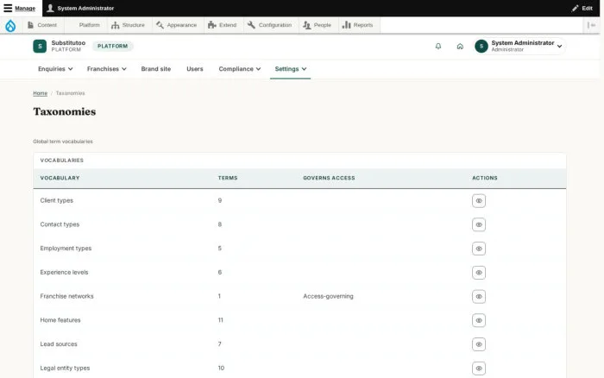604x378 pixels.
Task: Click the Home breadcrumb link
Action: (40, 93)
